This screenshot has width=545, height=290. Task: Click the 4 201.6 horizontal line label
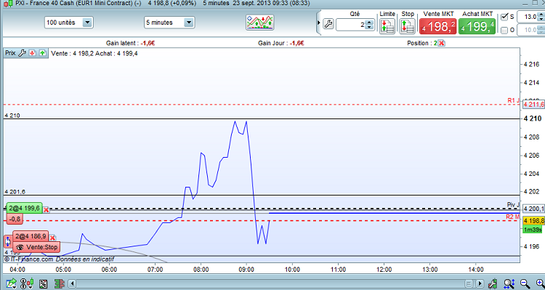point(15,192)
